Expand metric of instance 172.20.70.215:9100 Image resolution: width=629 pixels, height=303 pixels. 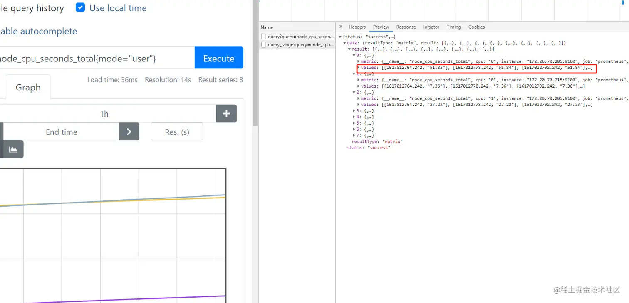pyautogui.click(x=359, y=80)
